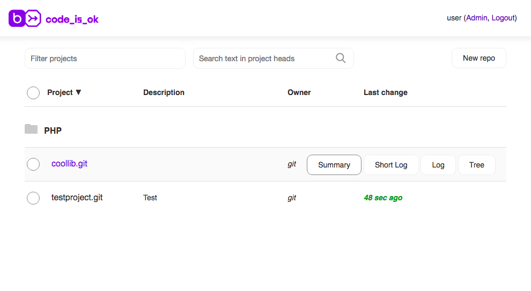Viewport: 531px width, 291px height.
Task: Sort by the Last change column
Action: coord(385,92)
